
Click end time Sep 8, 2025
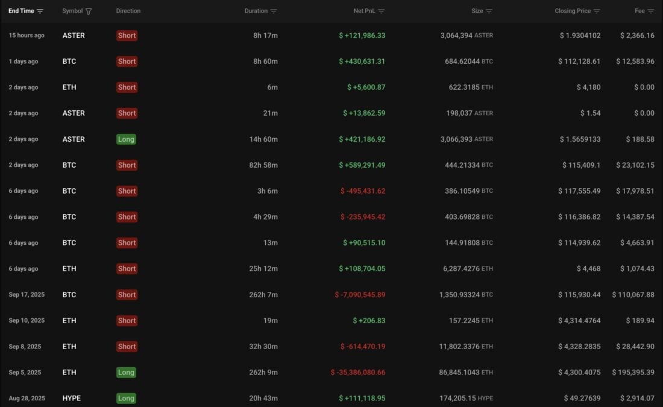coord(25,347)
